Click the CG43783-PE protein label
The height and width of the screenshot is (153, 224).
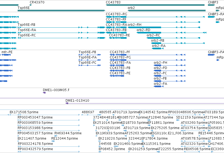coord(120,73)
